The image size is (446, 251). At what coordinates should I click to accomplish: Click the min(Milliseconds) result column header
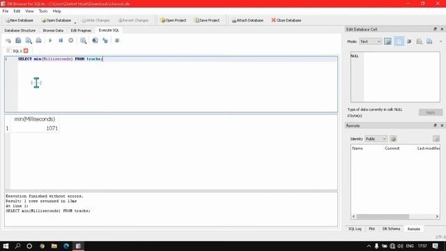(35, 119)
